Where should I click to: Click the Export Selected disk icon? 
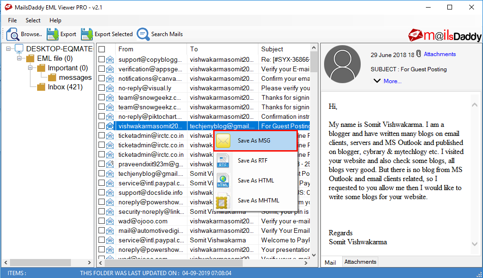click(x=87, y=34)
